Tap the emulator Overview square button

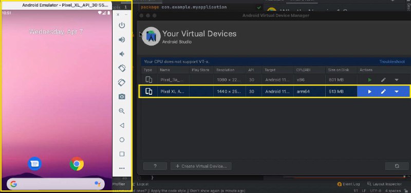[x=122, y=154]
